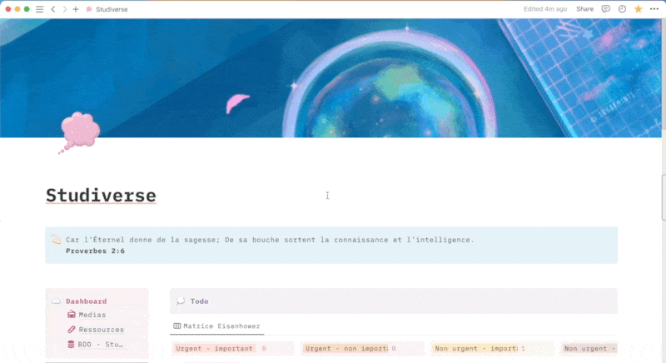Screen dimensions: 666x363
Task: Click the Urgent - non important column tag
Action: coord(345,349)
